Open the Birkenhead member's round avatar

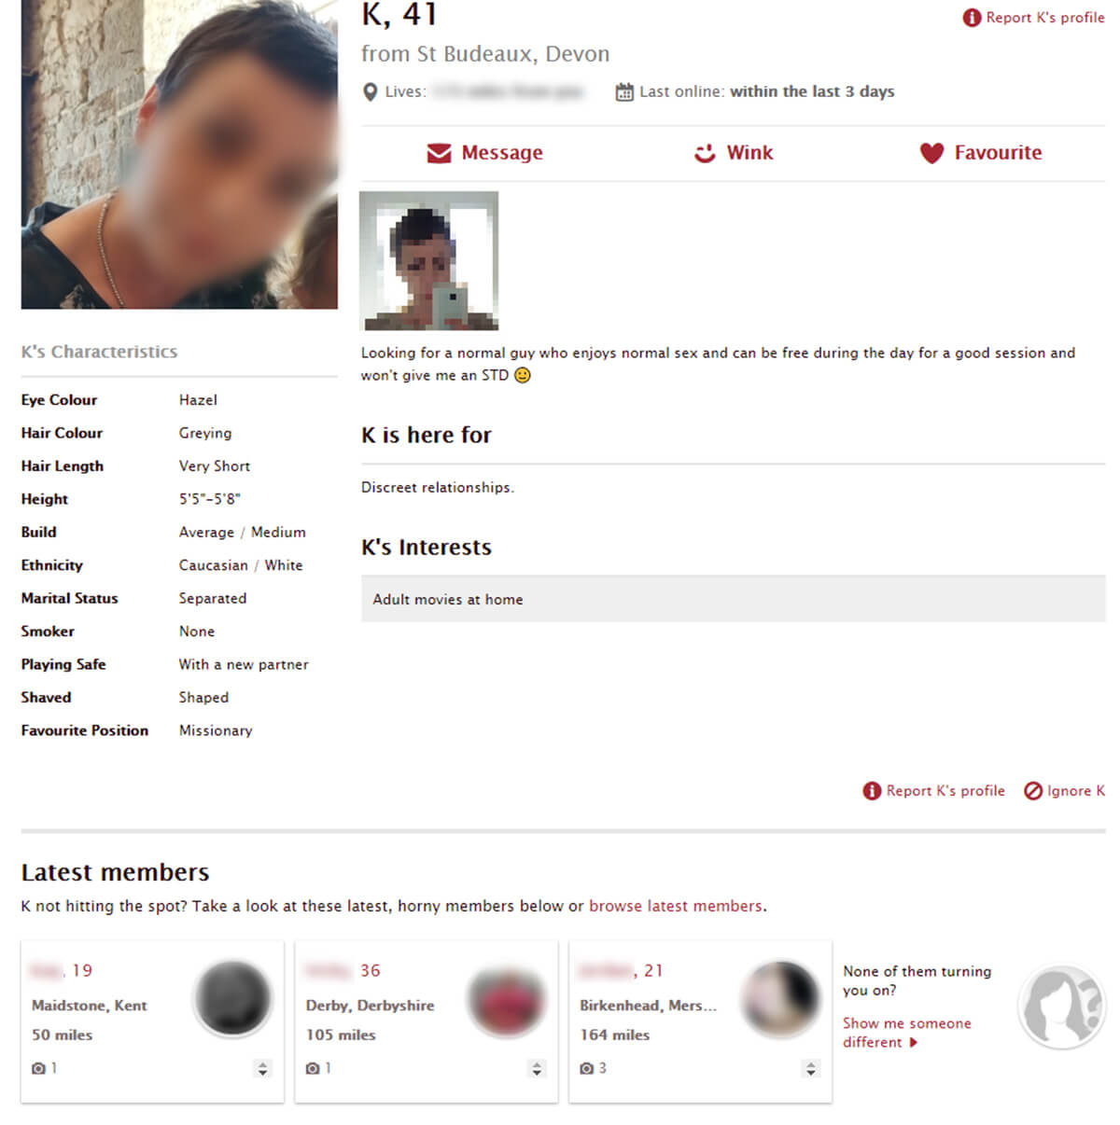(x=779, y=999)
